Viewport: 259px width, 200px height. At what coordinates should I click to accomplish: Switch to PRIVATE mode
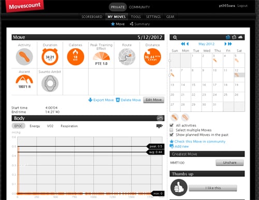click(x=118, y=7)
